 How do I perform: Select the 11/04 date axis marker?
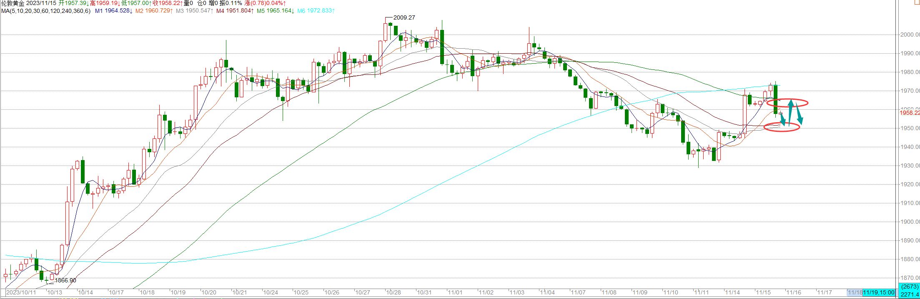coord(547,293)
